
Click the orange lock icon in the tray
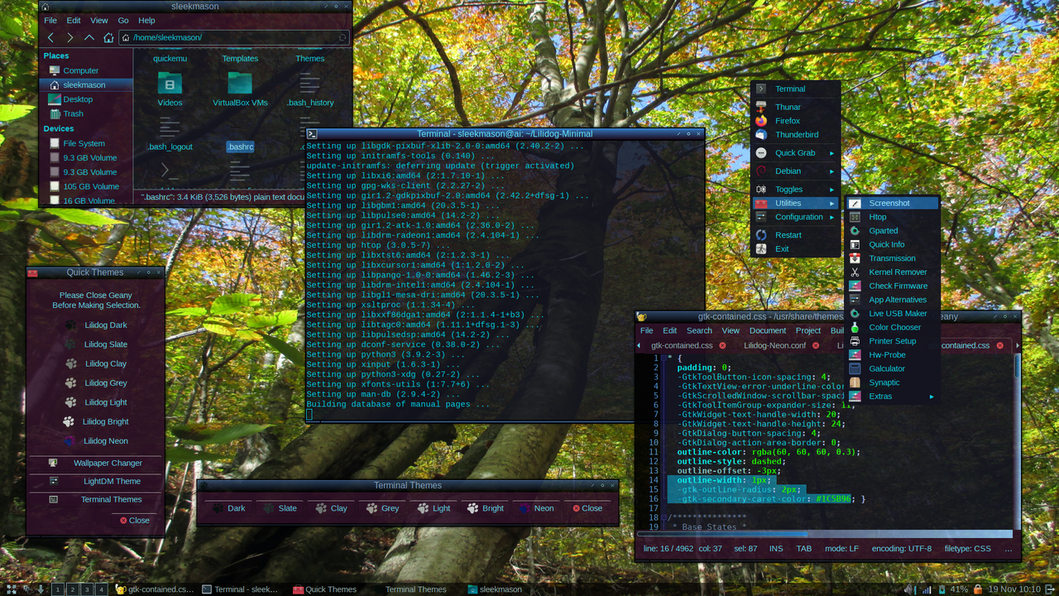[978, 589]
